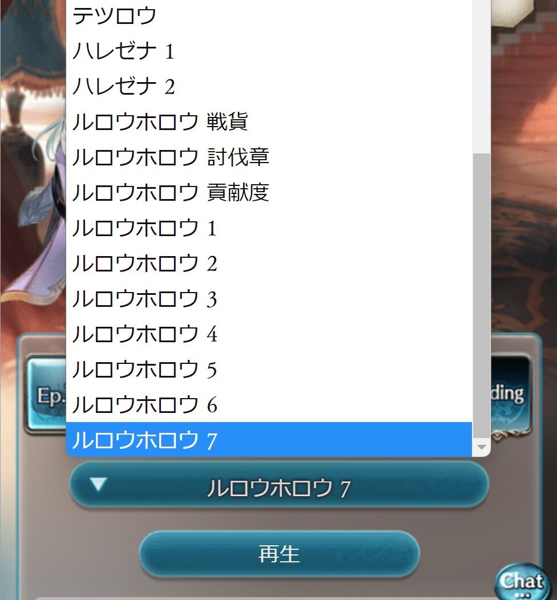This screenshot has width=557, height=600.
Task: Select highlighted ルロウホロウ 7 option
Action: [269, 440]
